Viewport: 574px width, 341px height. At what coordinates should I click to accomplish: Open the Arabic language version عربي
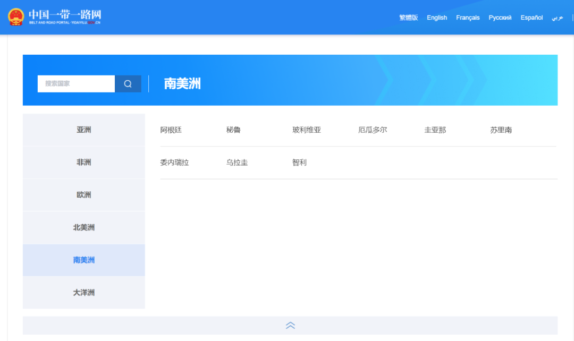coord(556,17)
